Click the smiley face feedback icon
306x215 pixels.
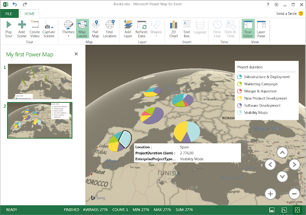(301, 13)
